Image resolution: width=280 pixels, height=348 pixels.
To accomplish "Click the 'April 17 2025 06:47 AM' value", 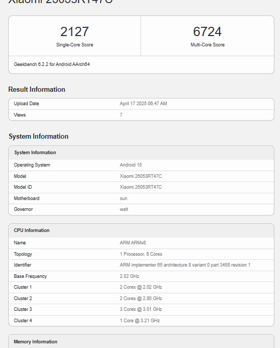I will (143, 104).
